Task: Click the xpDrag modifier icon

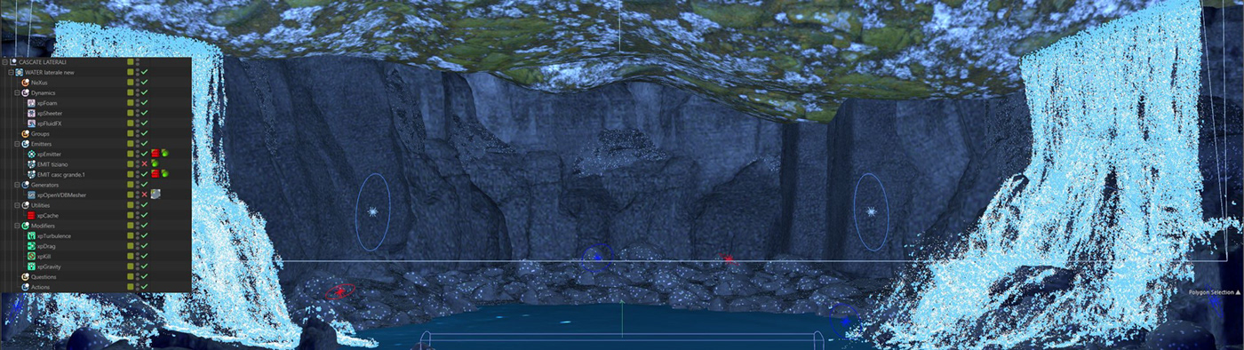Action: coord(31,246)
